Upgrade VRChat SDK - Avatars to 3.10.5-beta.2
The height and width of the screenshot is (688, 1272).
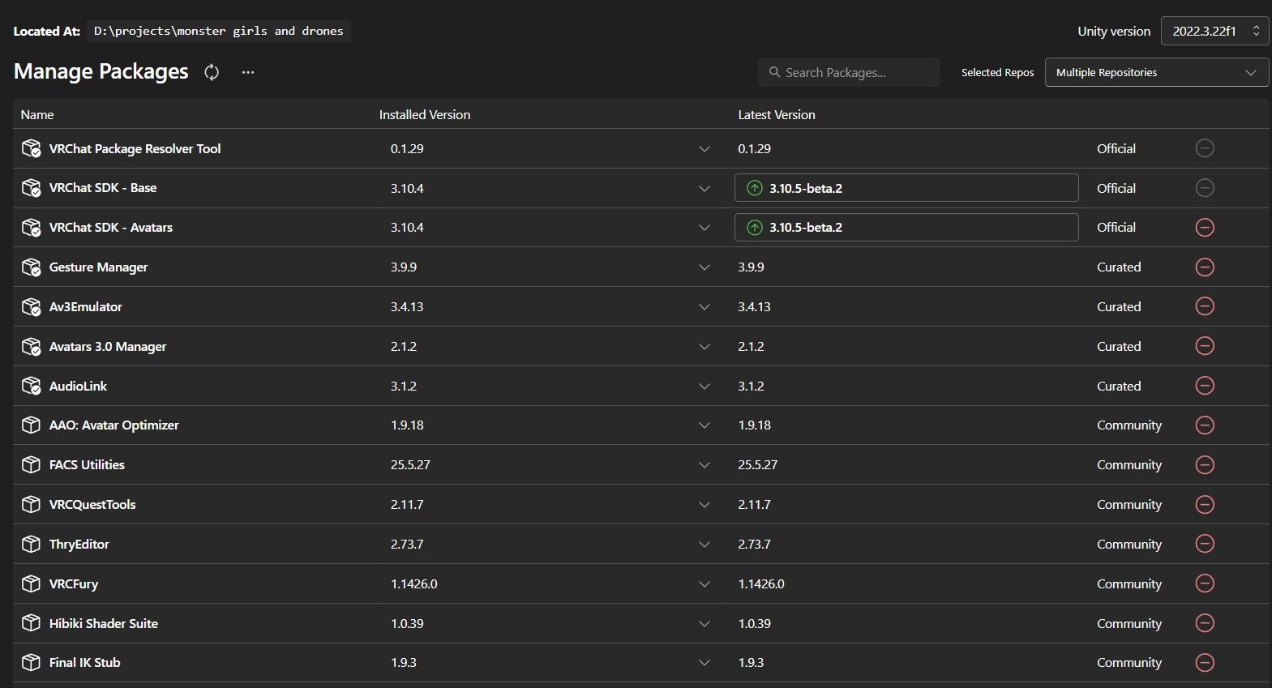click(906, 228)
